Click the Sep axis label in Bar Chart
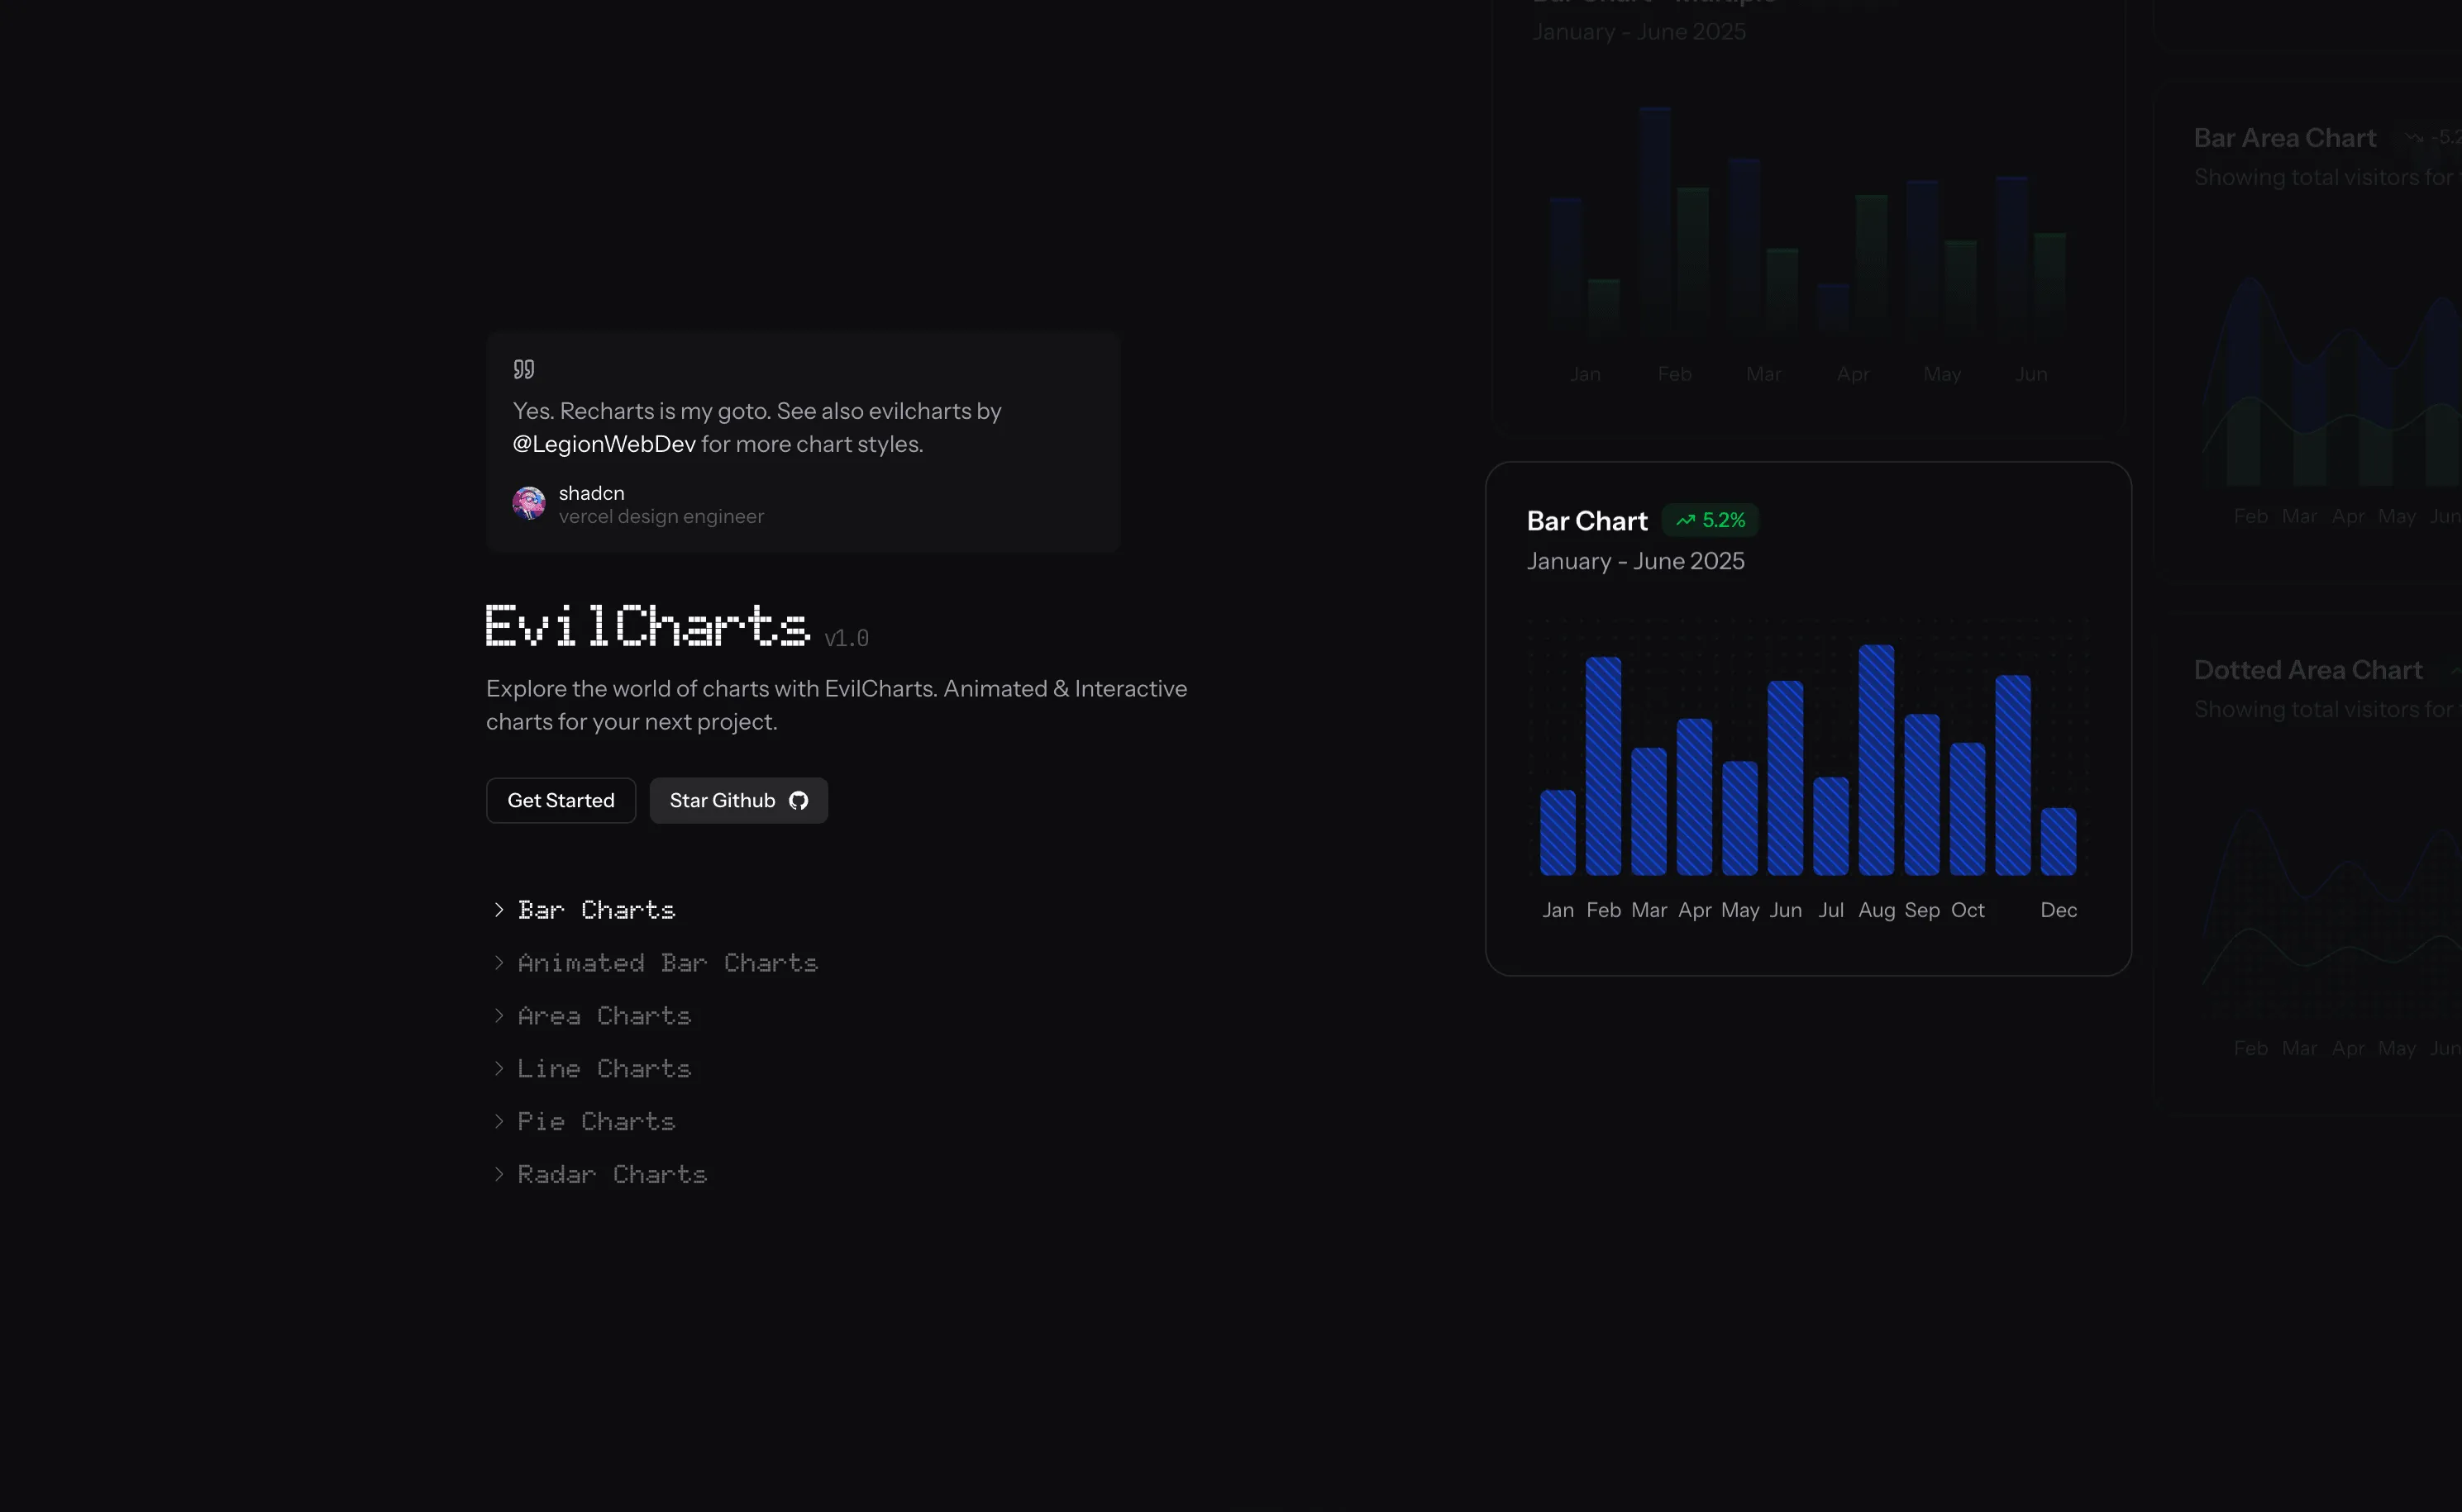This screenshot has width=2462, height=1512. click(1922, 910)
